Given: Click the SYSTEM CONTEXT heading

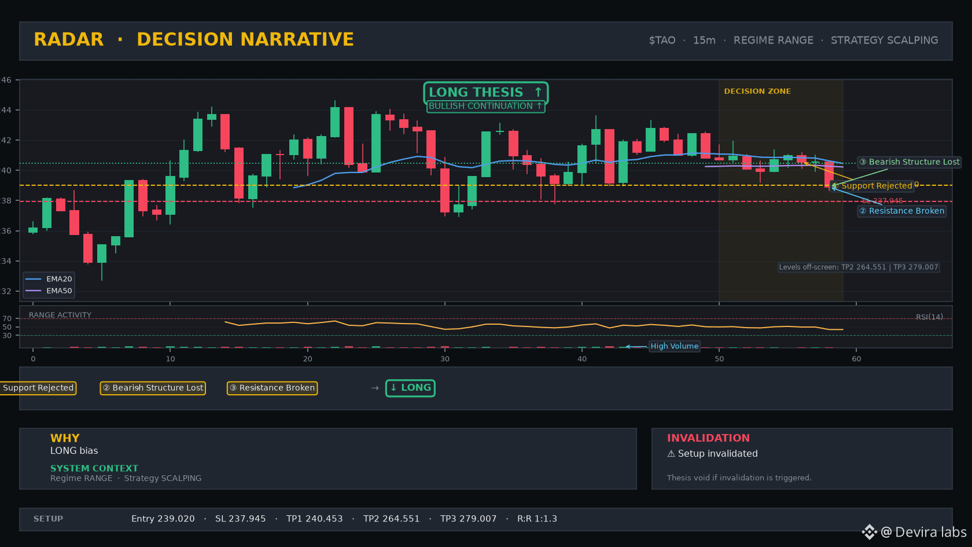Looking at the screenshot, I should pos(94,468).
